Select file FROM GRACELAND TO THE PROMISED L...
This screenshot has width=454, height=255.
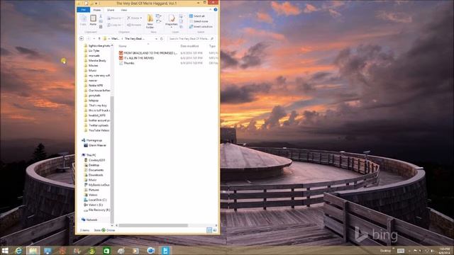pos(148,53)
